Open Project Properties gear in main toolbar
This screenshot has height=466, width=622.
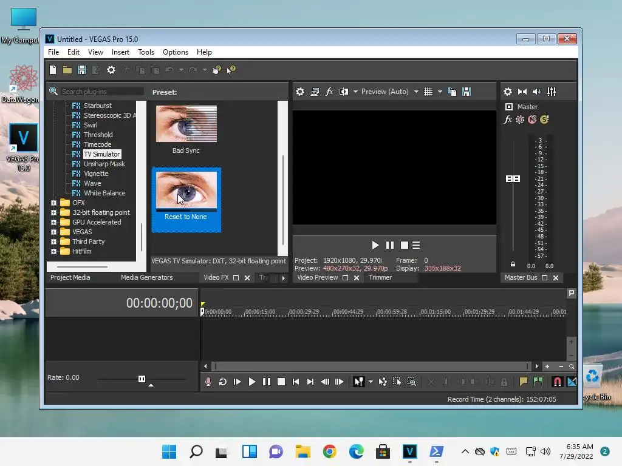coord(111,70)
